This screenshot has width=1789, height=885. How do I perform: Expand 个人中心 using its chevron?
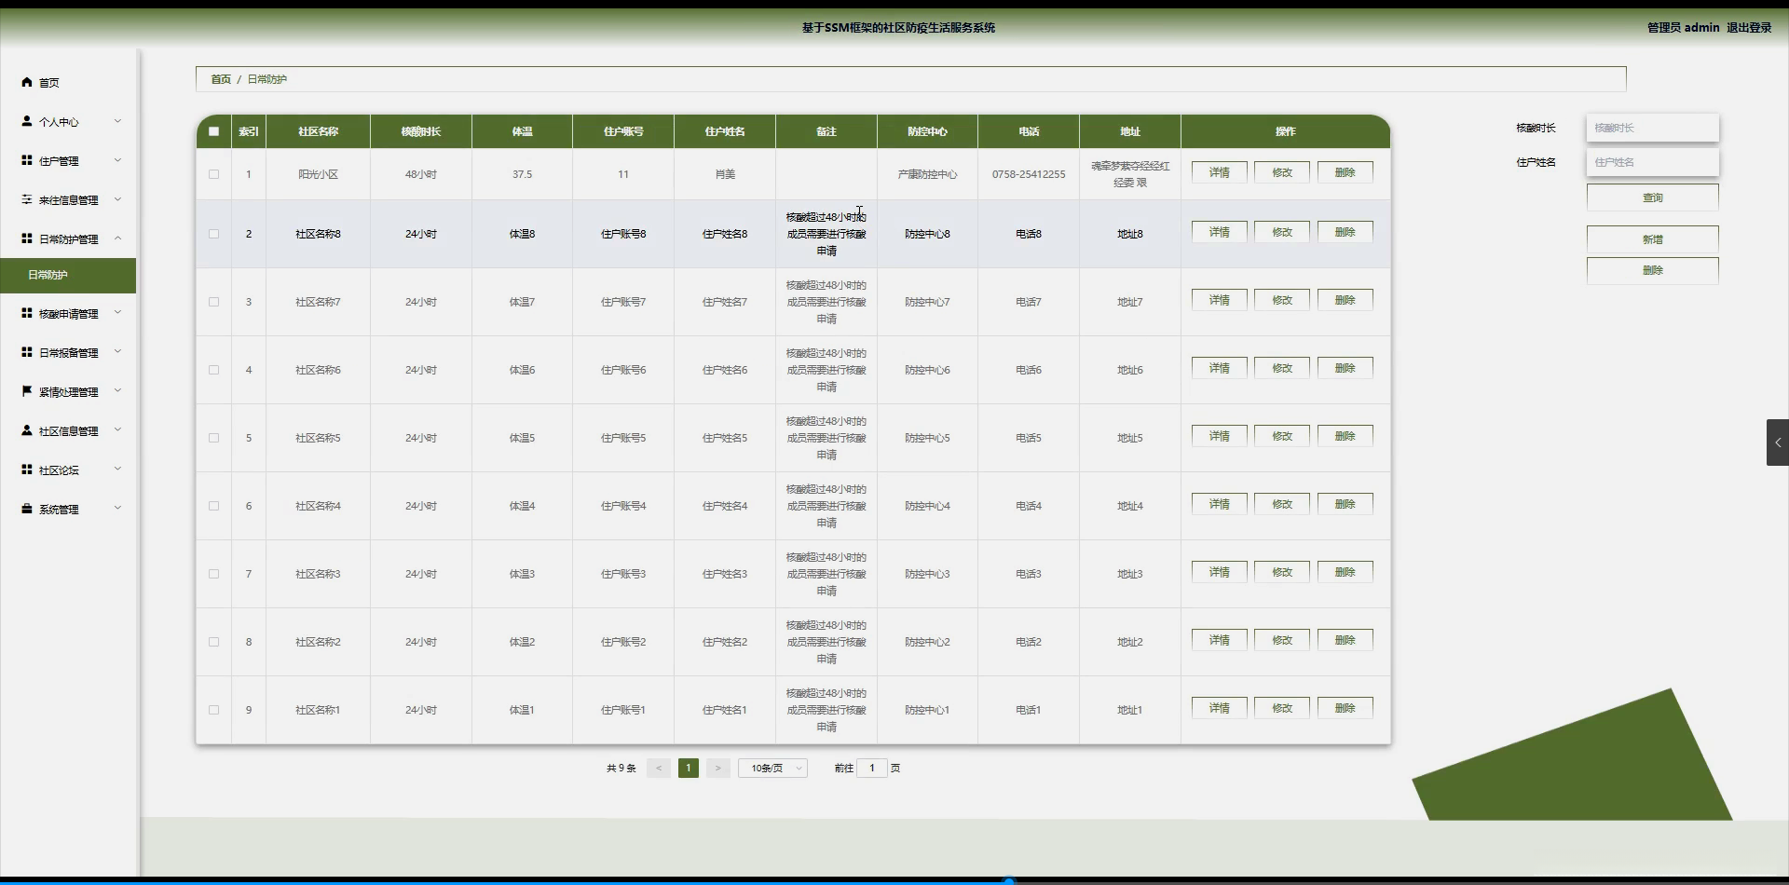point(117,121)
